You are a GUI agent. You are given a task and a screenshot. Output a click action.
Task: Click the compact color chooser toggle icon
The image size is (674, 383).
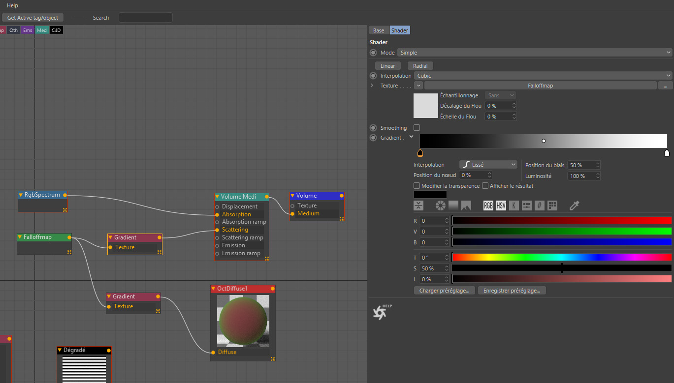pos(418,206)
